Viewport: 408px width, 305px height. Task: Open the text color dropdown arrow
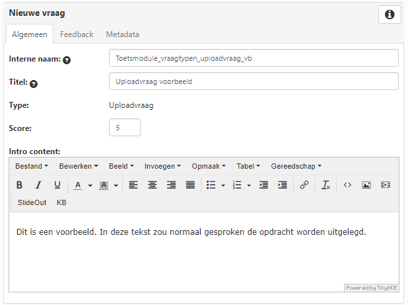tap(90, 186)
